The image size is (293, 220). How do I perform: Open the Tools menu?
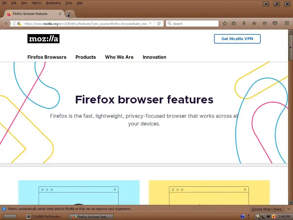coord(69,3)
